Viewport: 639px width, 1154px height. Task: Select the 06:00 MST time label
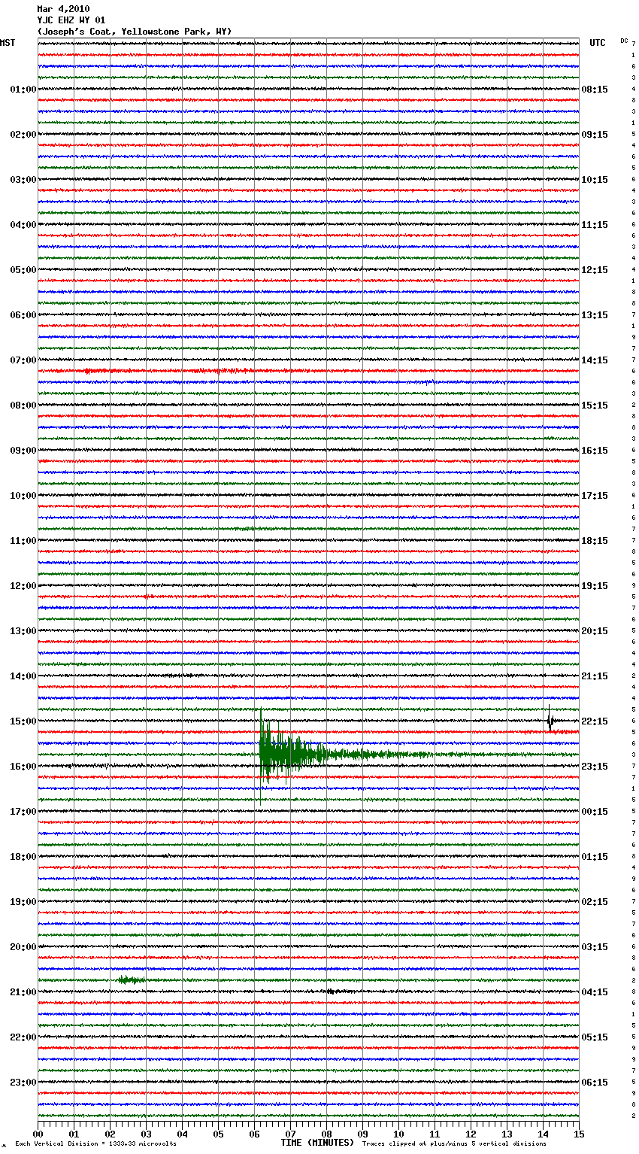coord(23,315)
